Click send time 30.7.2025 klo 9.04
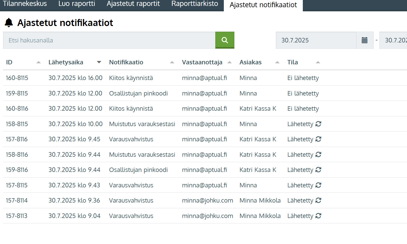The height and width of the screenshot is (244, 407). [x=74, y=216]
